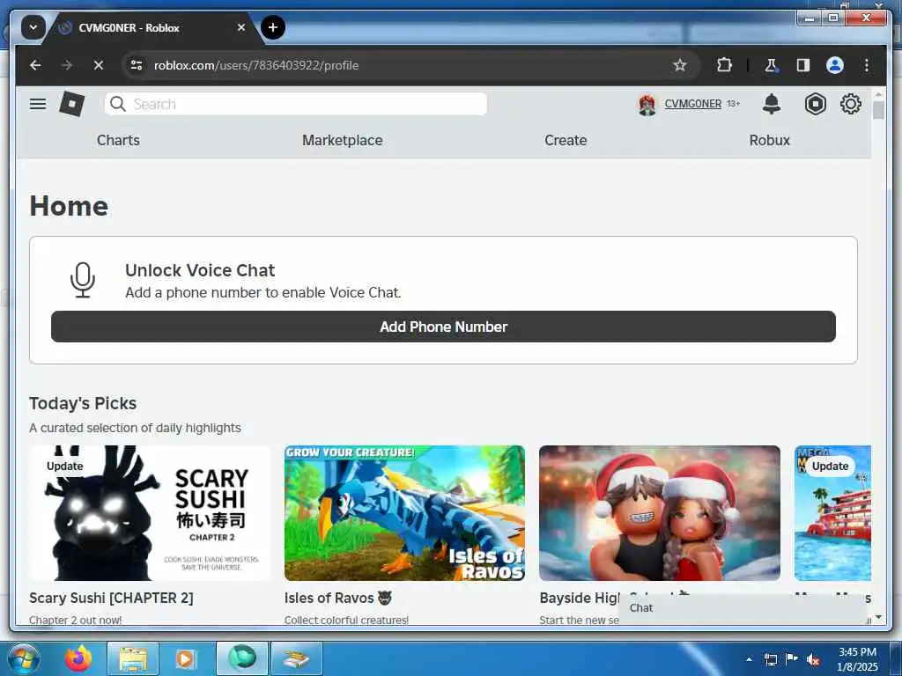Open Roblox settings gear

click(x=850, y=104)
